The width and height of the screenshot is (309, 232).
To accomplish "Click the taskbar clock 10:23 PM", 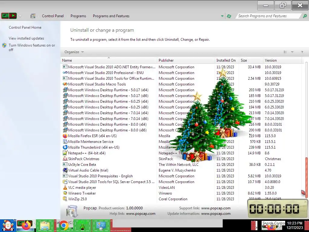I will (295, 223).
